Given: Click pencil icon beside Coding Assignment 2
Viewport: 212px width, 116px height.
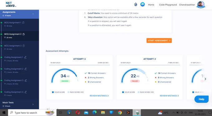Looking at the screenshot, I should click(x=26, y=69).
